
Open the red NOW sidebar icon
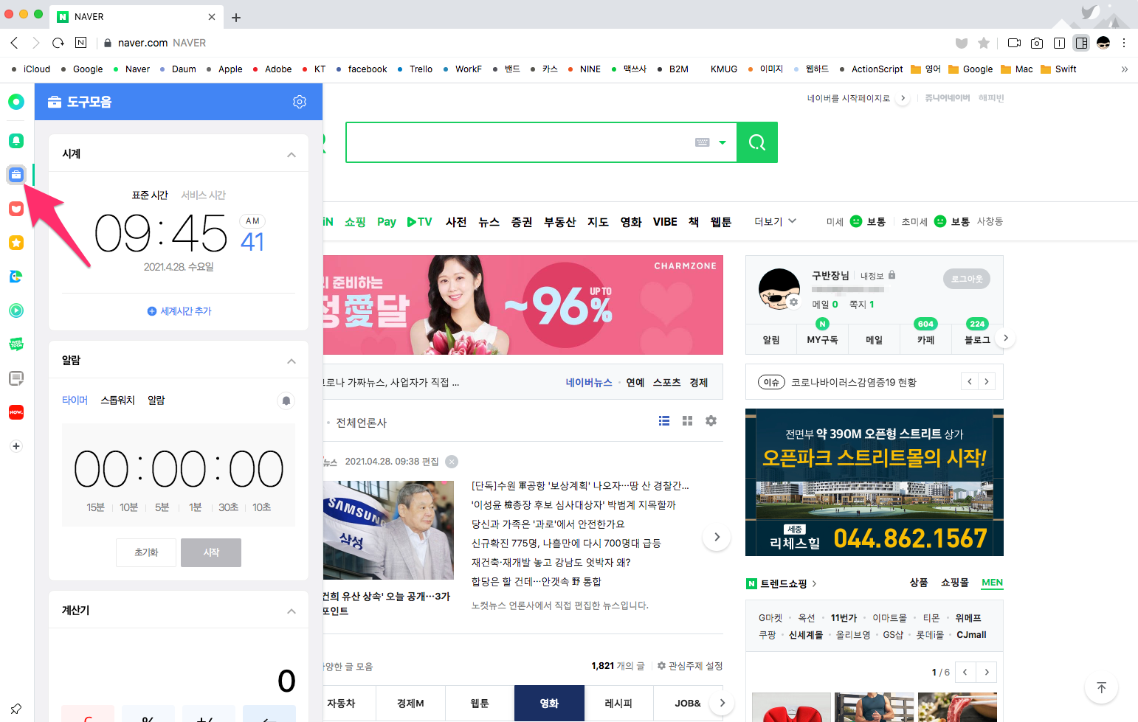coord(16,412)
